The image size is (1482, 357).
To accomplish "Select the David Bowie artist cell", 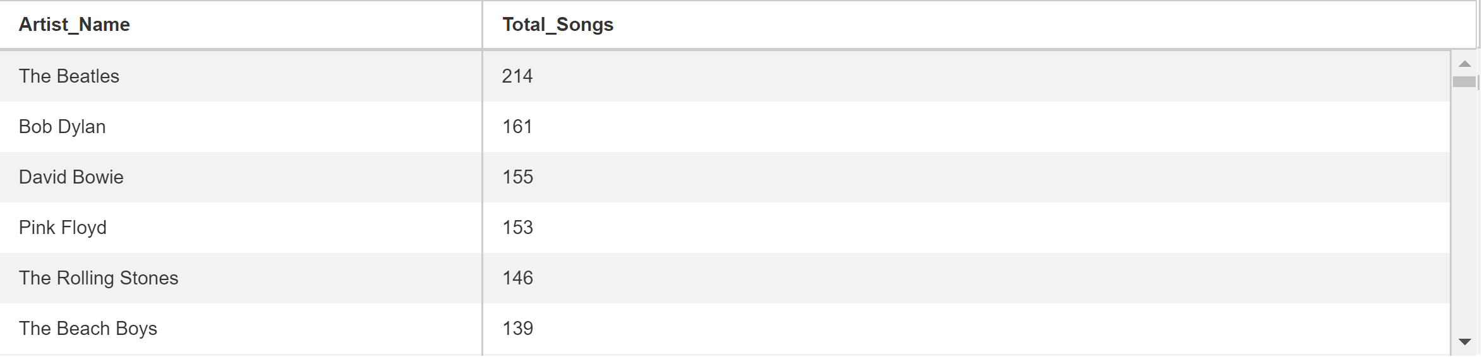I will pos(241,177).
